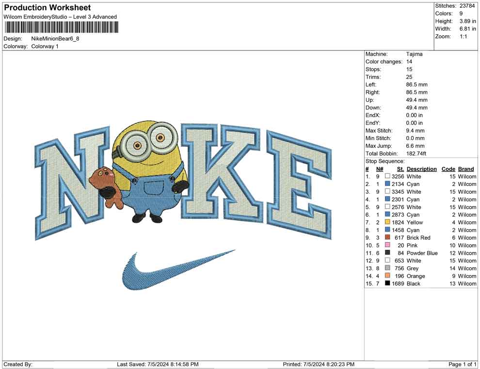The width and height of the screenshot is (480, 369).
Task: Click the Code column header
Action: pyautogui.click(x=448, y=169)
